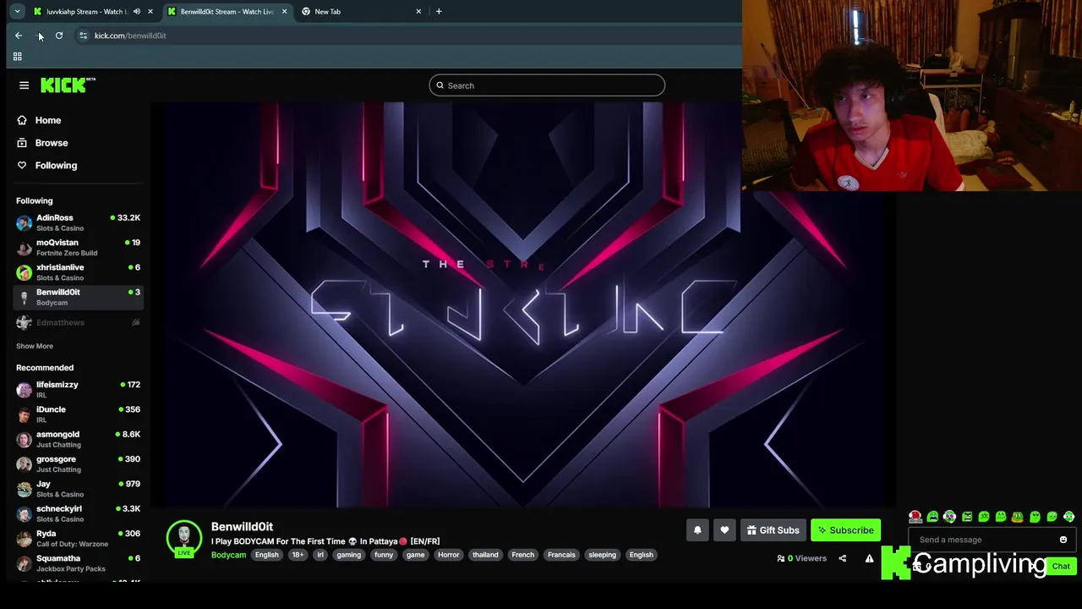Open the tab search chevron dropdown
The image size is (1082, 609).
(17, 11)
